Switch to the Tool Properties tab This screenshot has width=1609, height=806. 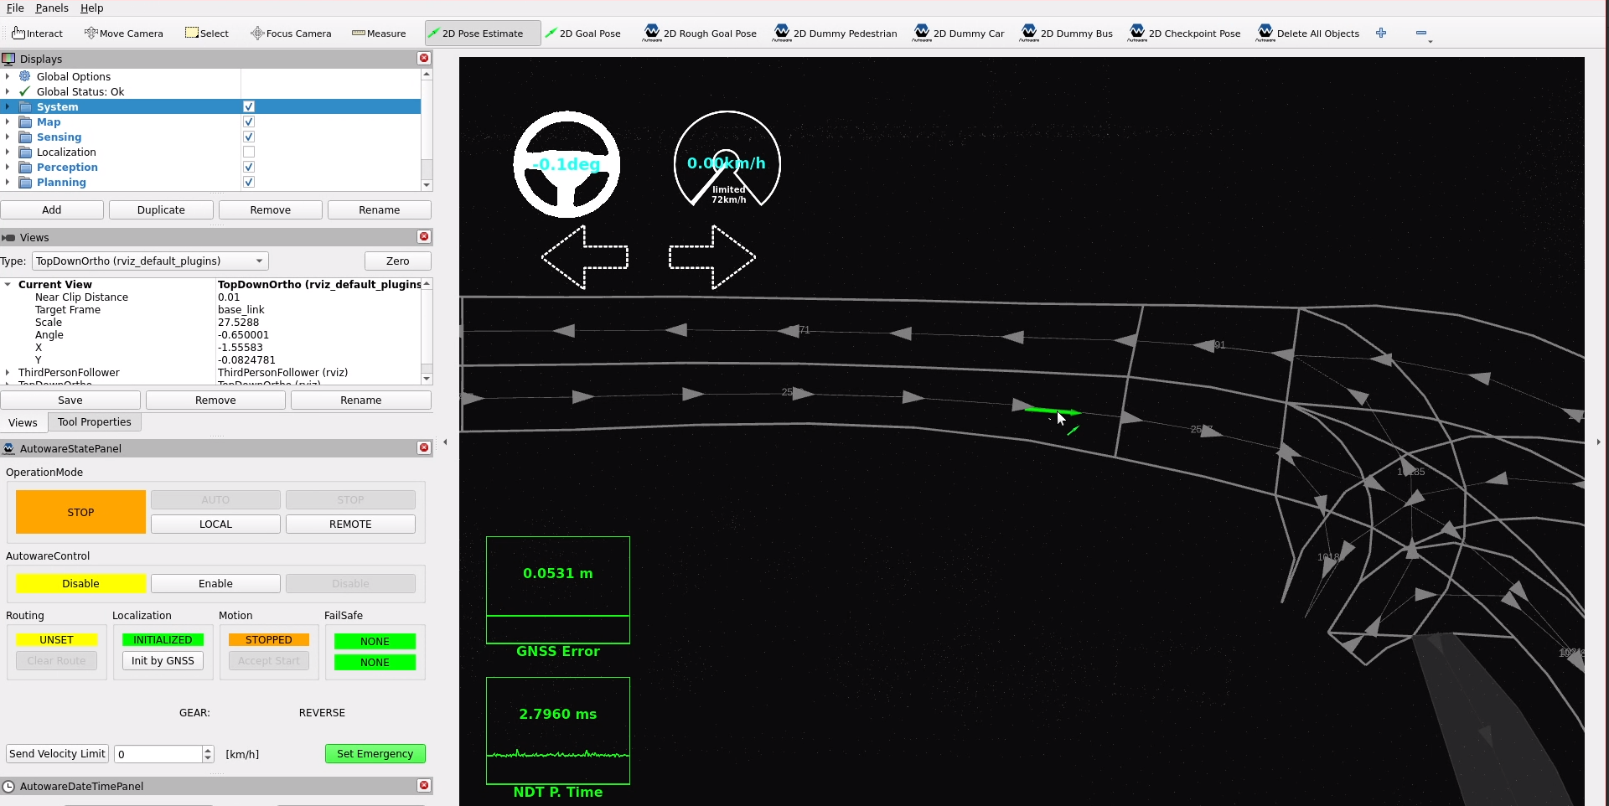click(94, 422)
